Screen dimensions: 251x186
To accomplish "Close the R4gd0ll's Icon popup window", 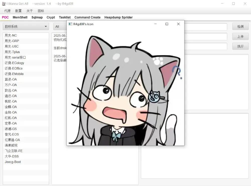I will (178, 24).
